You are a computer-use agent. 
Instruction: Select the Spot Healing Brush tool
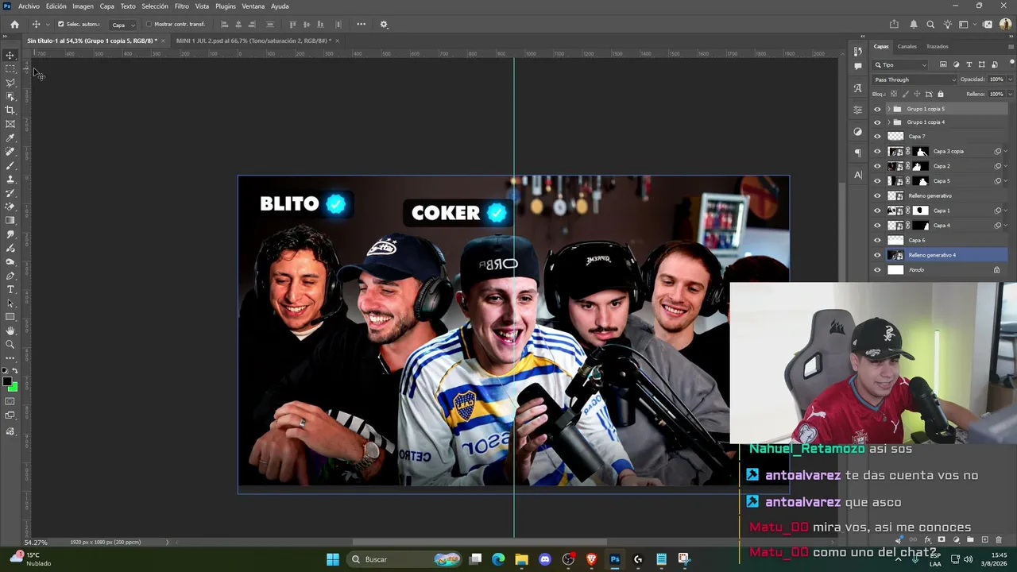tap(10, 152)
